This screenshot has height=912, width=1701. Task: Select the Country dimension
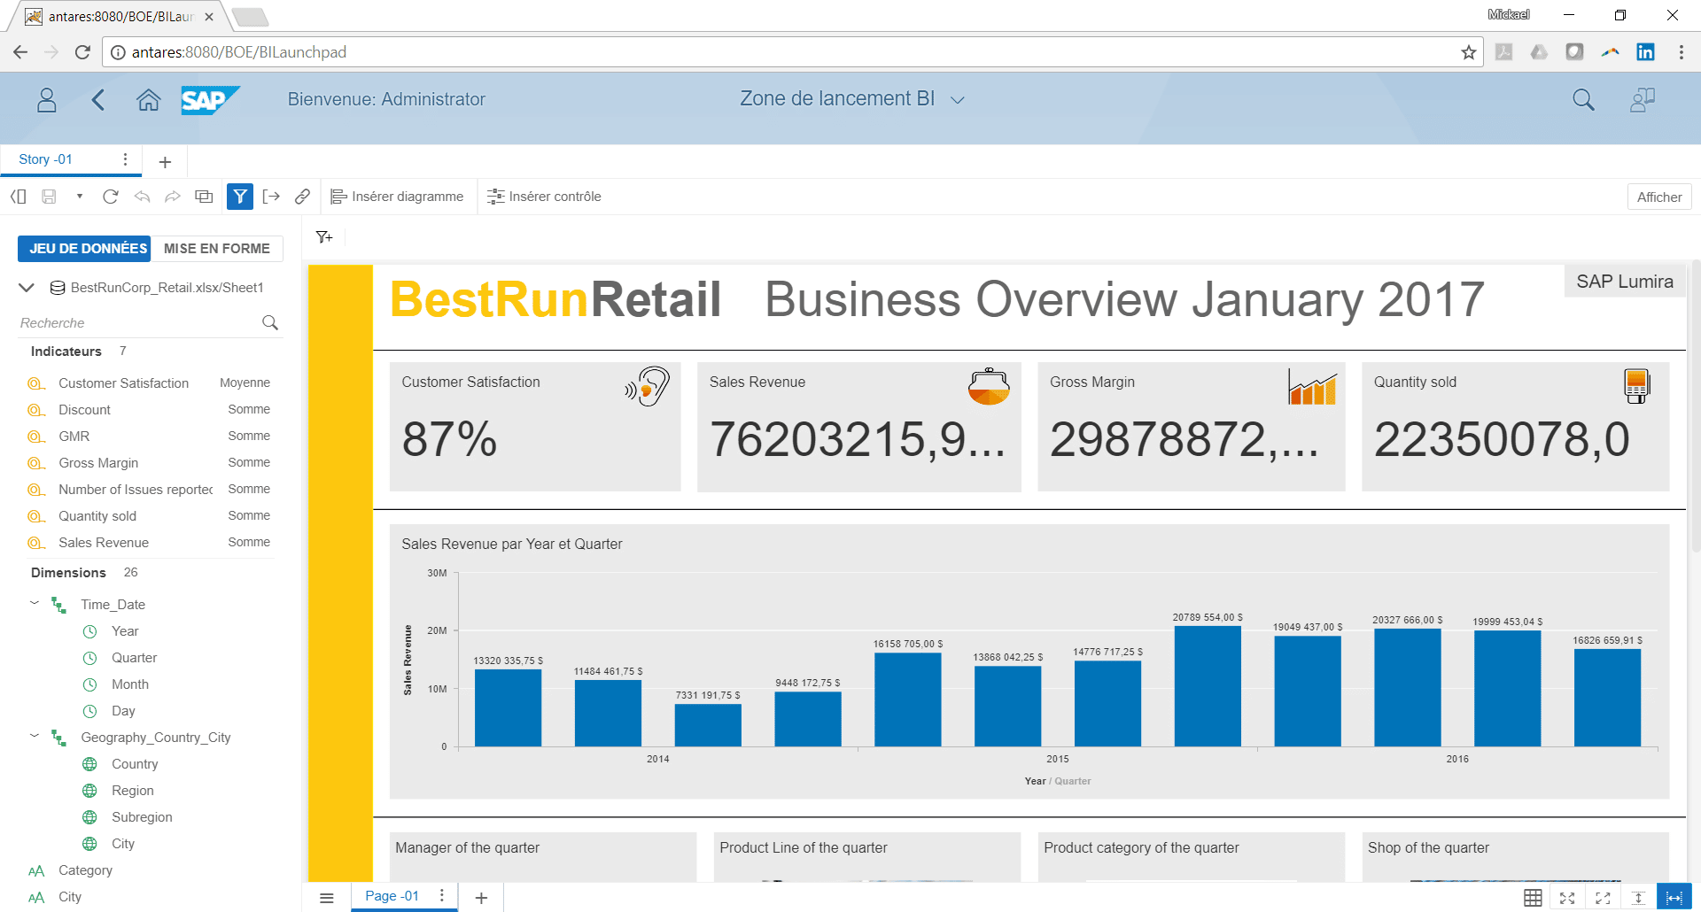coord(135,764)
